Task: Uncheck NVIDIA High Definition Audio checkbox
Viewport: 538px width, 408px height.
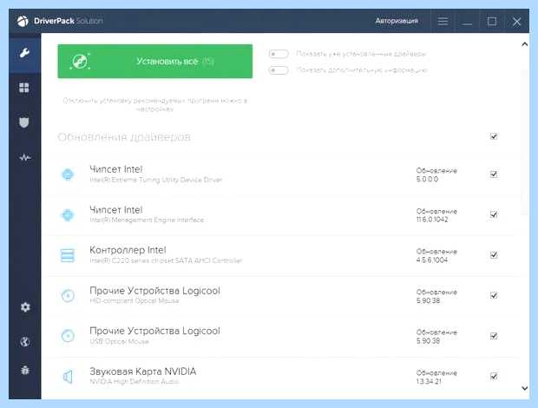Action: [x=494, y=377]
